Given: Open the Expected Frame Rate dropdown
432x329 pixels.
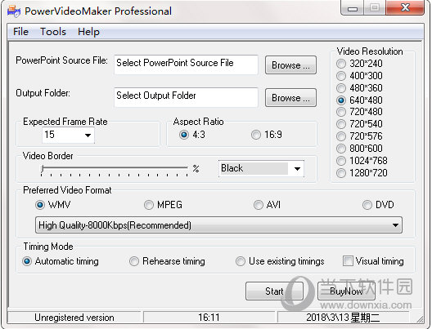Looking at the screenshot, I should [69, 135].
